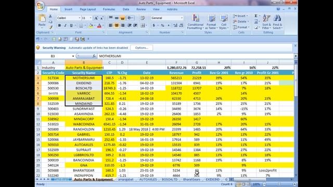Activate the Format Painter brush
333x187 pixels.
click(x=50, y=27)
